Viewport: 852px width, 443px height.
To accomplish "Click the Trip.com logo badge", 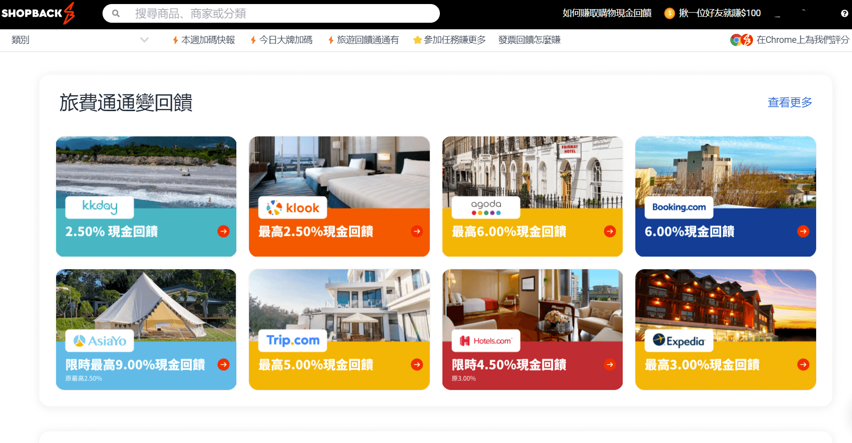I will [x=293, y=340].
